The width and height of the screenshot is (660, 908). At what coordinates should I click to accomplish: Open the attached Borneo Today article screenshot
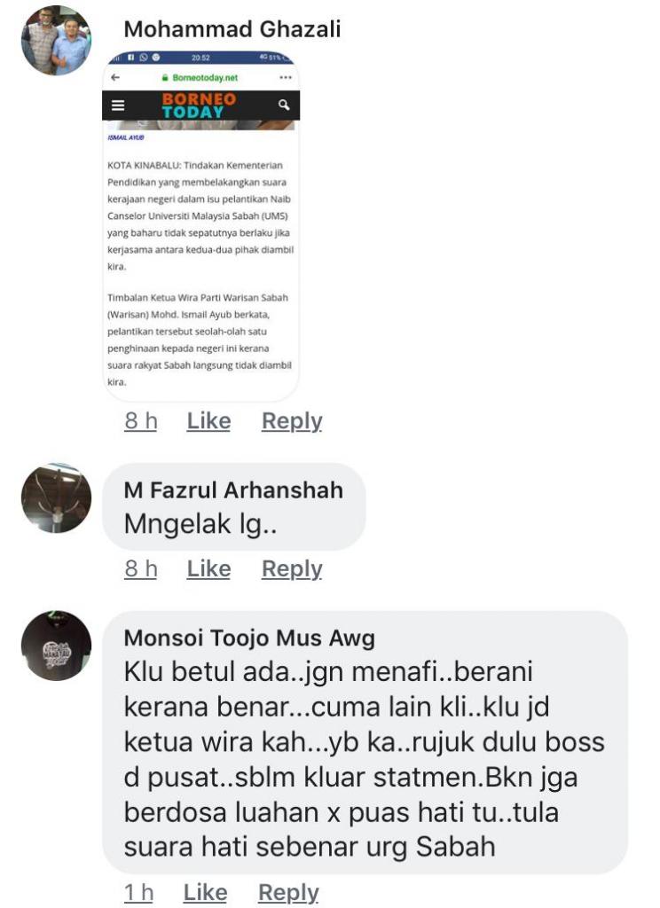pos(201,226)
